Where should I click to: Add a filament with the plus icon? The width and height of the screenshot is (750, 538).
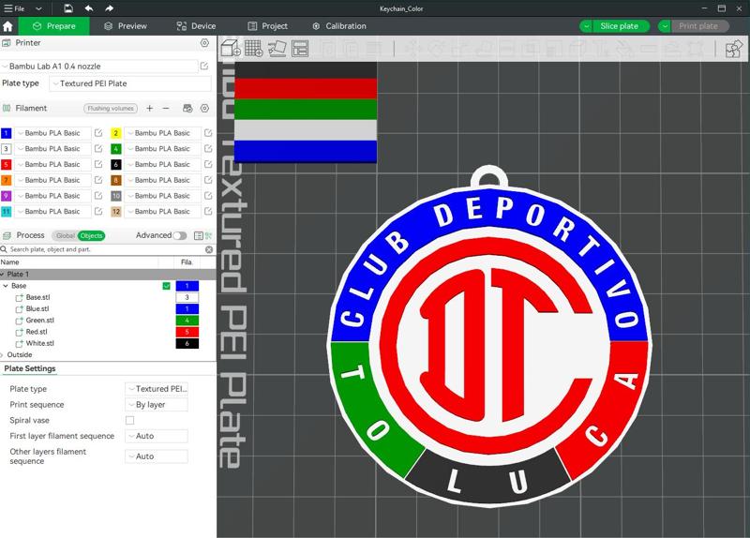(x=150, y=109)
